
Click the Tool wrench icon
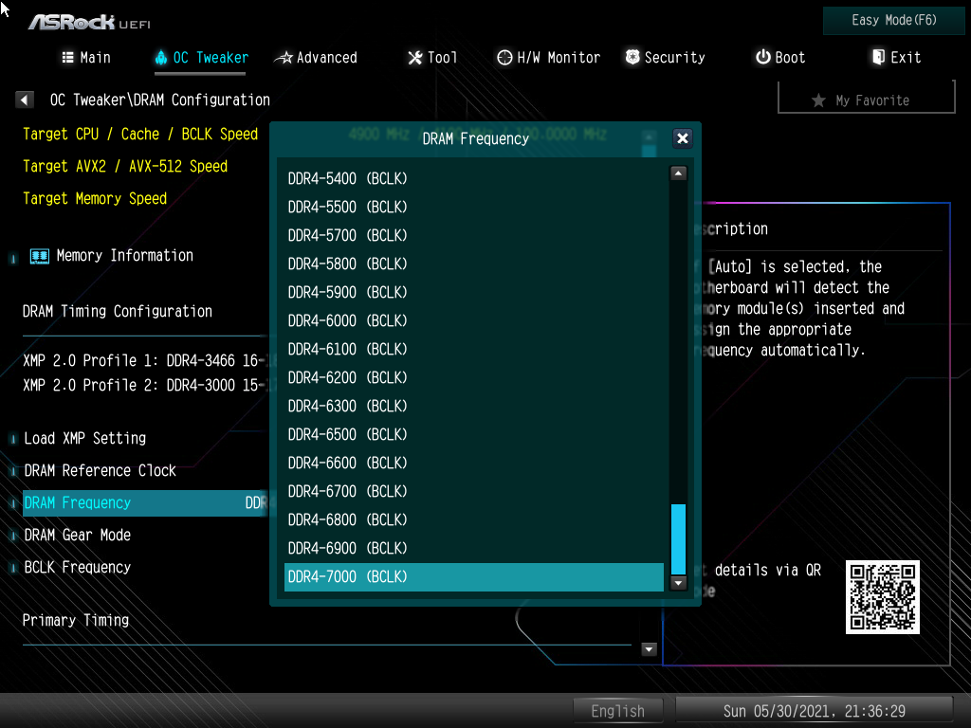[415, 58]
